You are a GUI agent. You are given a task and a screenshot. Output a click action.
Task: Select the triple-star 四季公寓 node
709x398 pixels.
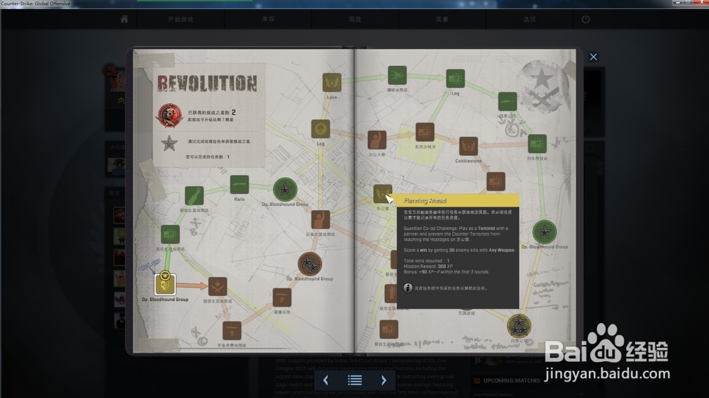point(519,326)
